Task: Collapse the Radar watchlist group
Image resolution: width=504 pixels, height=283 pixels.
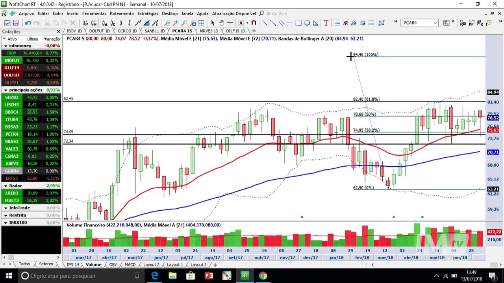Action: (x=6, y=186)
